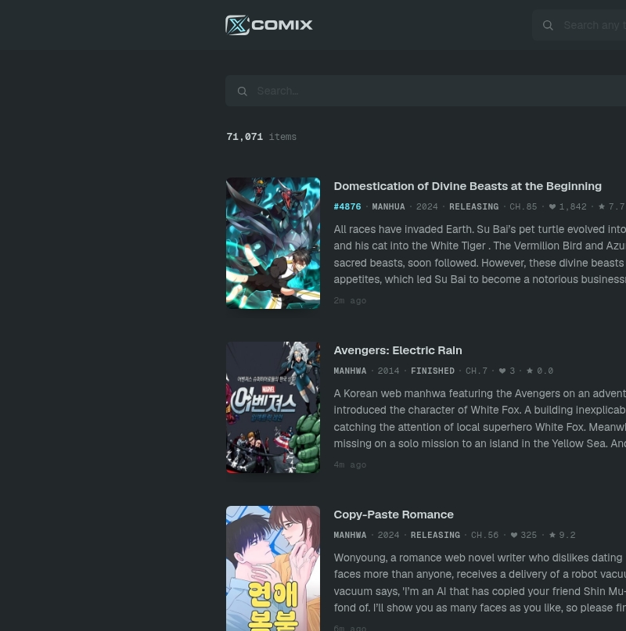Click RELEASING status on Domestication of Divine Beasts
The image size is (626, 631).
coord(473,207)
